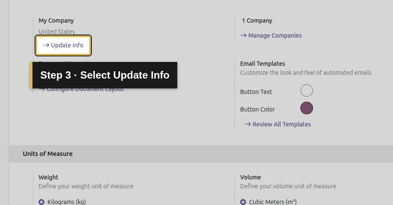Viewport: 393px width, 205px height.
Task: Select Kilograms (kg) radio button
Action: click(x=41, y=202)
